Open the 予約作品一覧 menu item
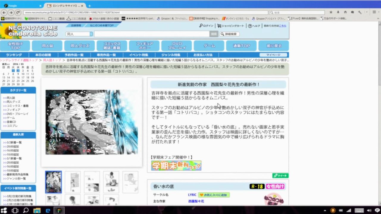 (74, 55)
